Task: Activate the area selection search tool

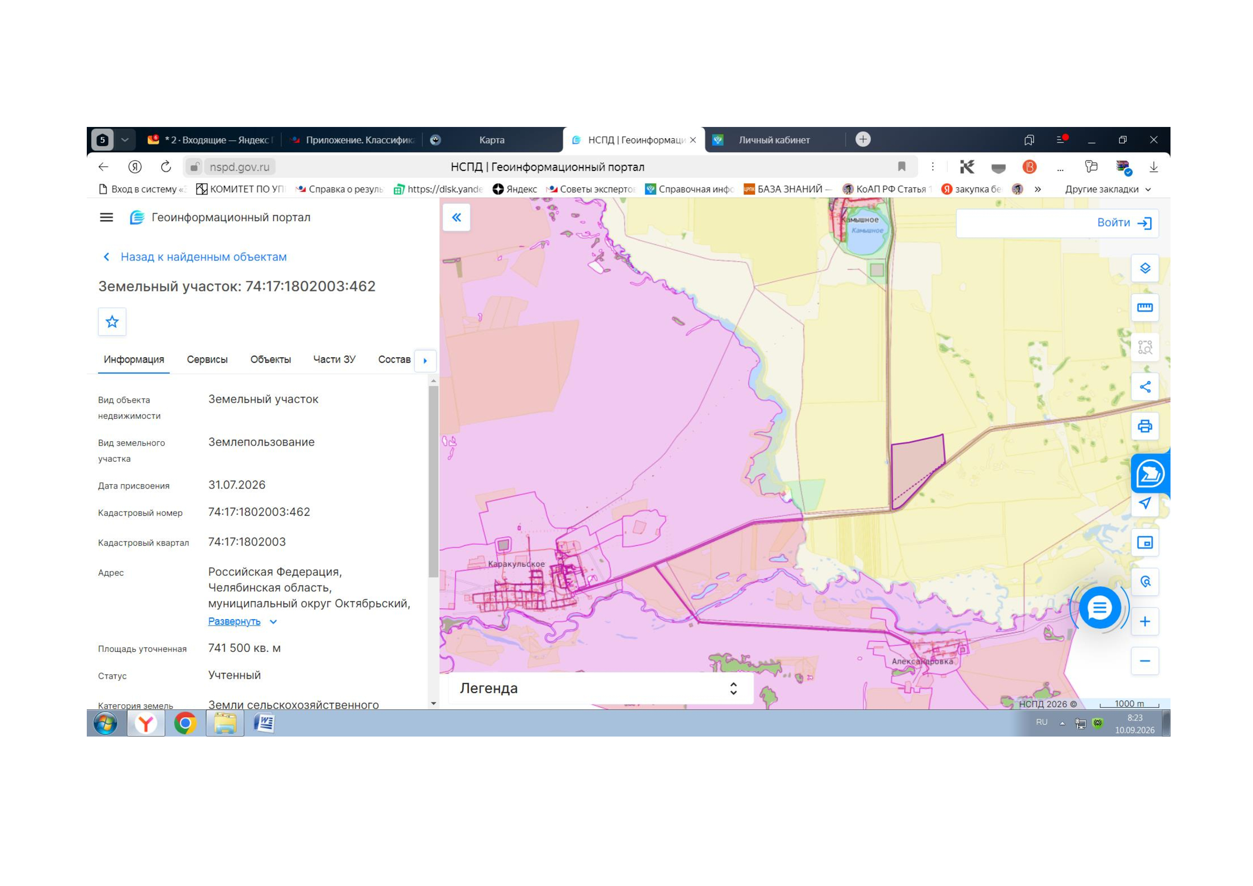Action: click(1144, 348)
